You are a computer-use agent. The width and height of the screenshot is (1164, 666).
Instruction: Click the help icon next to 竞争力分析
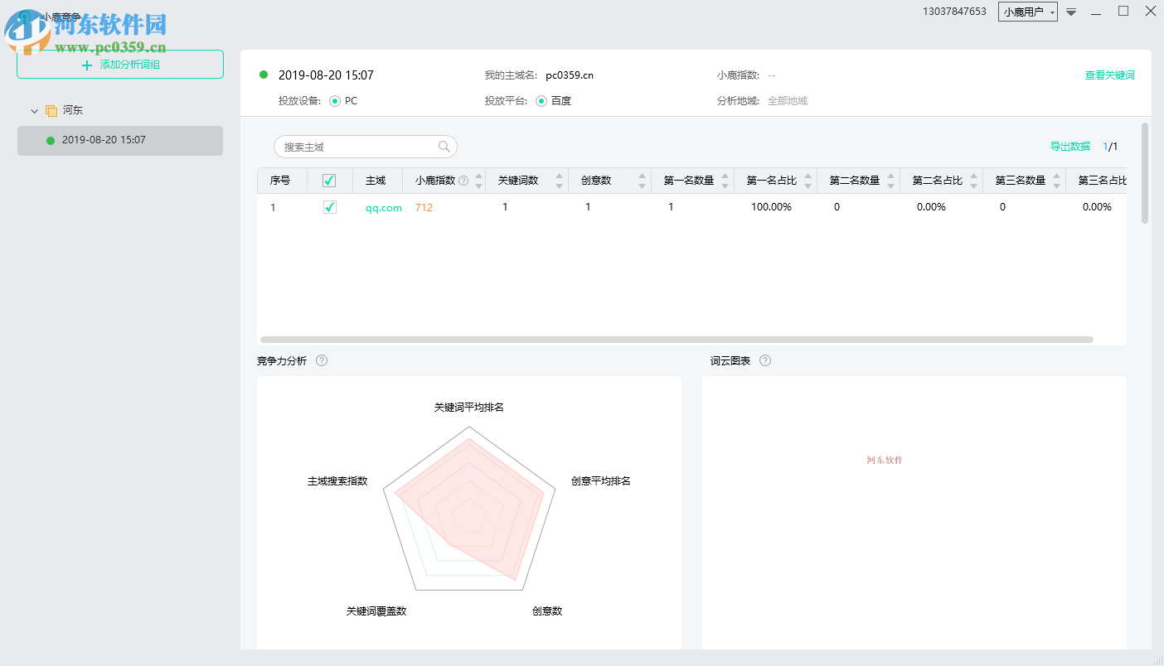[x=323, y=360]
